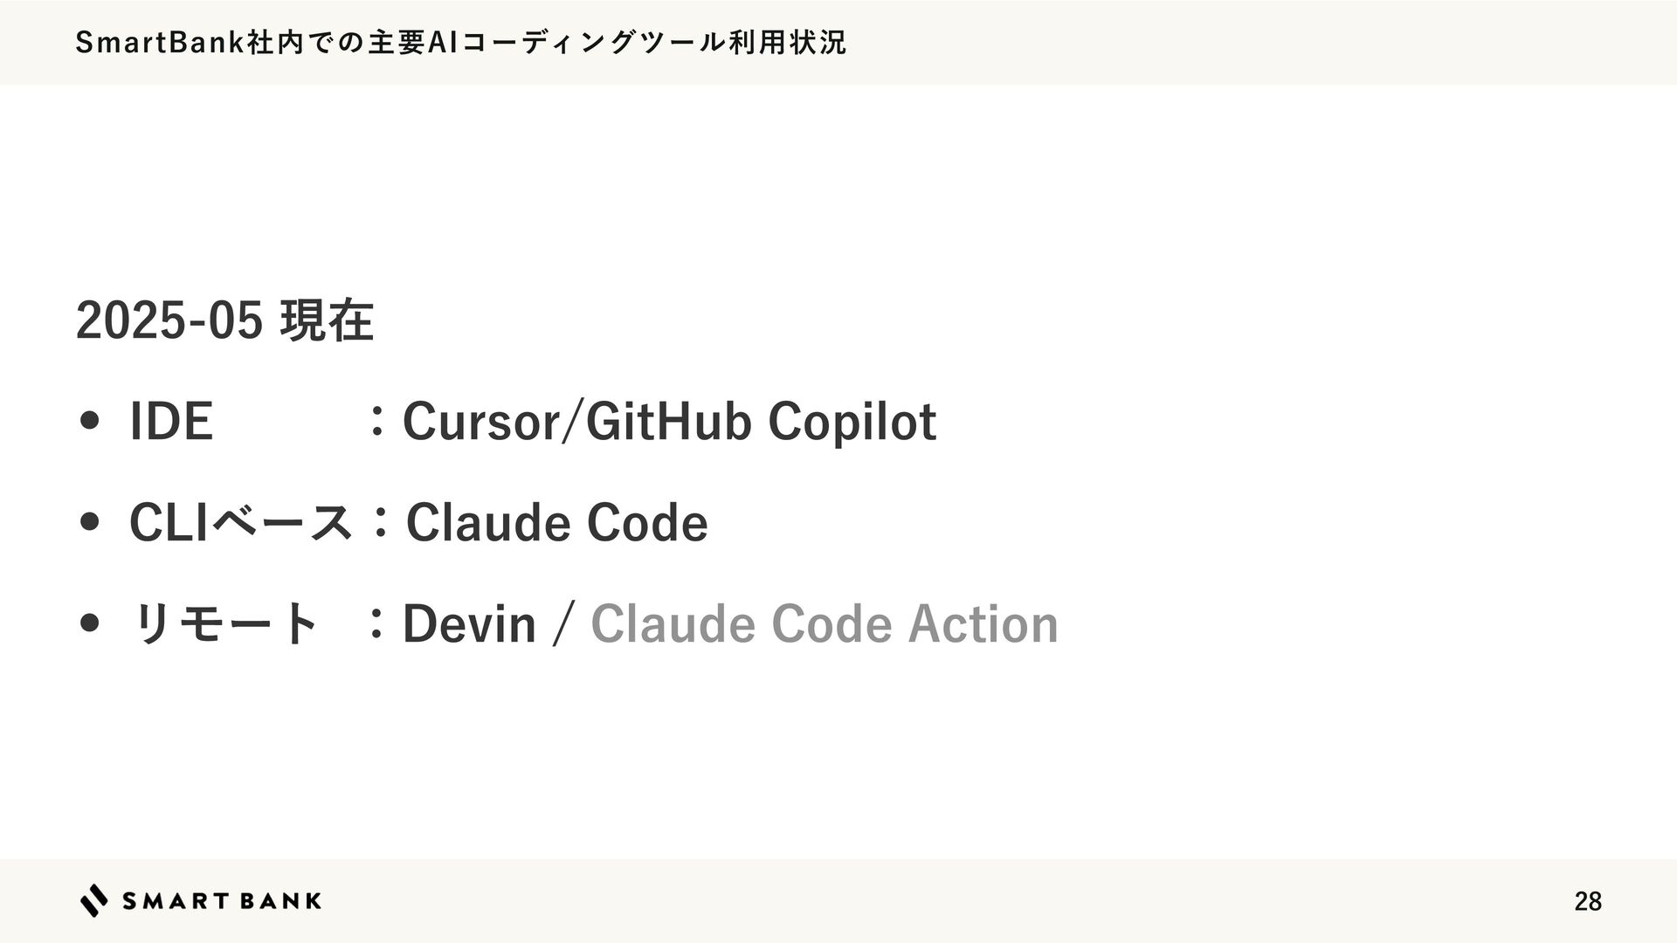The image size is (1677, 943).
Task: Click the bullet dot before リモート
Action: [x=88, y=623]
